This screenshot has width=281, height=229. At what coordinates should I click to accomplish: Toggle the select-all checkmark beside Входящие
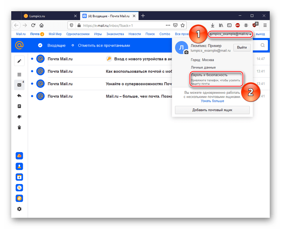40,45
